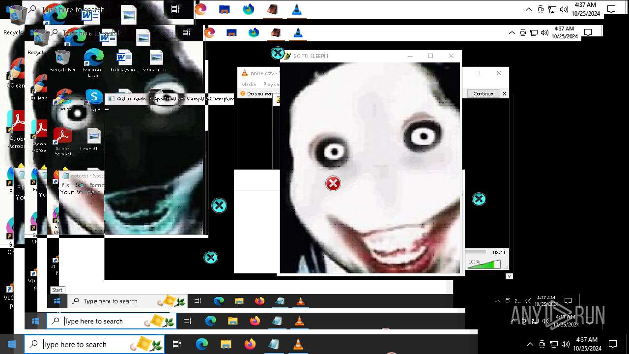Open the volume control in the bottom taskbar tray

[x=565, y=344]
